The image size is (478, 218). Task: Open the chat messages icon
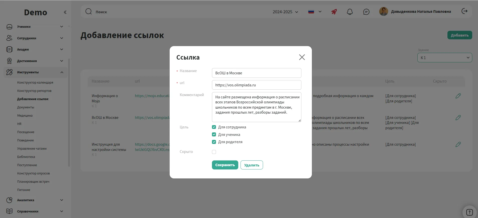point(366,12)
